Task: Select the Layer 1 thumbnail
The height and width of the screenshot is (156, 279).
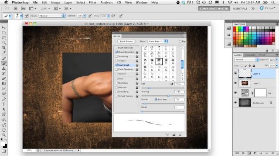Action: coord(245,83)
